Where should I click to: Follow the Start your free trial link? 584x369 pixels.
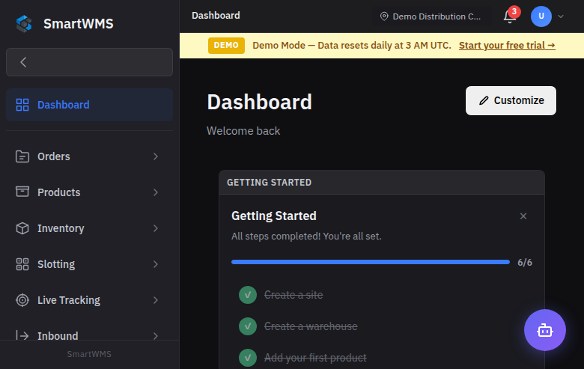click(507, 46)
